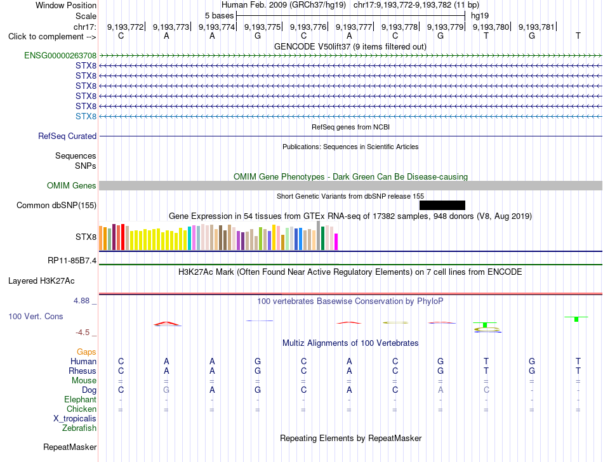
Task: Click 'Repeating Elements by RepeatMasker' title
Action: click(351, 438)
